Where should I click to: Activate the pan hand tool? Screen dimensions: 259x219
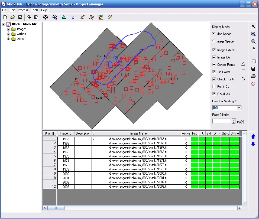click(253, 49)
